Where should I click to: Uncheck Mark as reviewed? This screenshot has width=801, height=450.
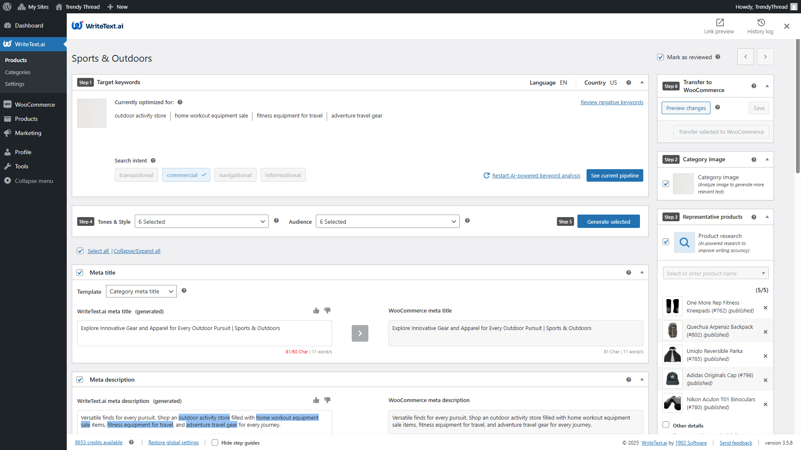661,57
